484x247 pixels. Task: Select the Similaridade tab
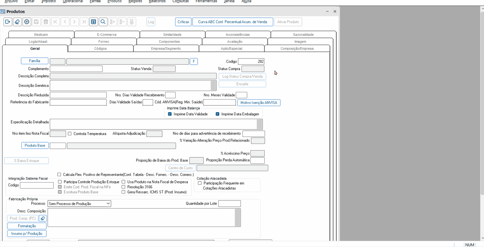tap(172, 34)
